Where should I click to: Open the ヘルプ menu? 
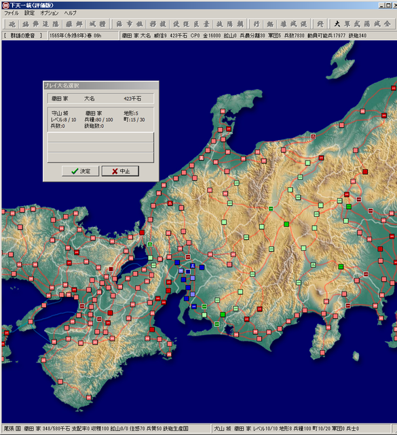coord(70,13)
